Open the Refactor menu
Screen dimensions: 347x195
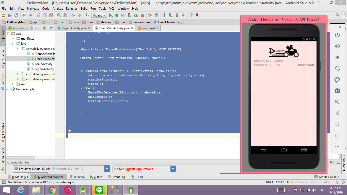tap(71, 9)
